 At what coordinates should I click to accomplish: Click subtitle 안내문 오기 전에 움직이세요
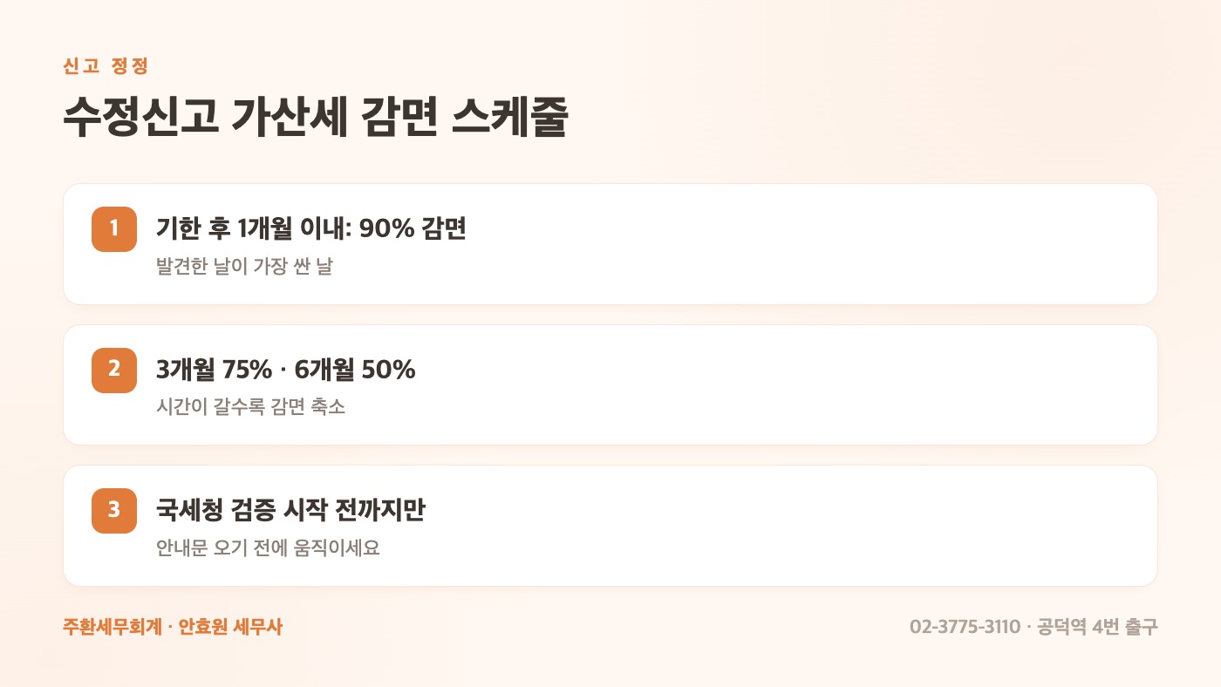(269, 548)
